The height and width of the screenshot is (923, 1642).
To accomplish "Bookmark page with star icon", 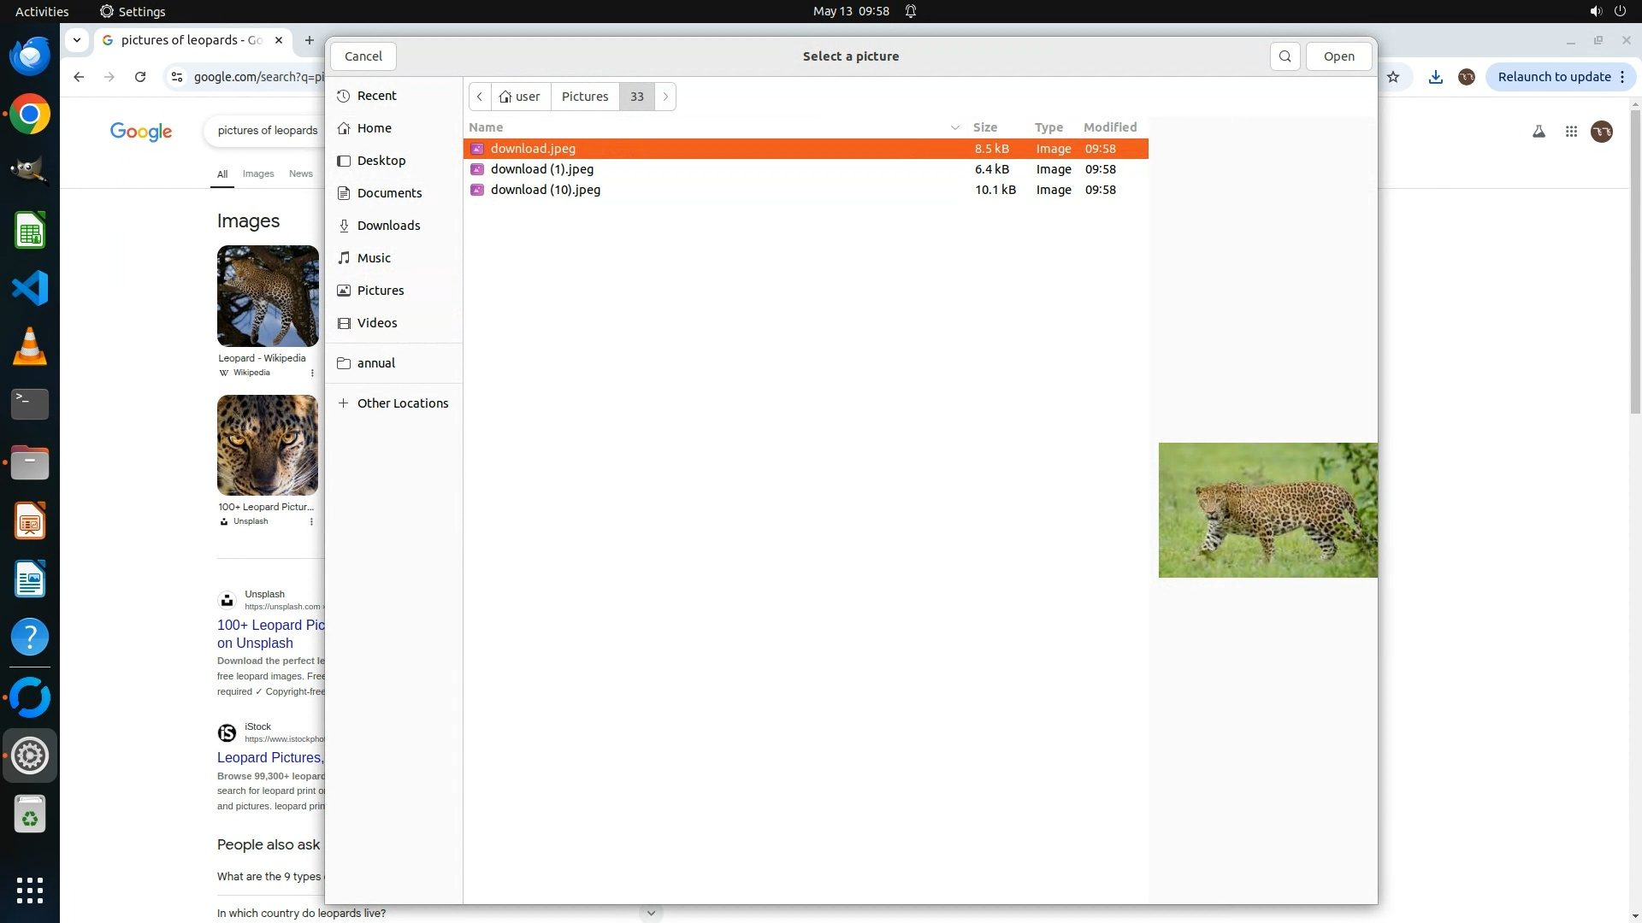I will pyautogui.click(x=1393, y=77).
